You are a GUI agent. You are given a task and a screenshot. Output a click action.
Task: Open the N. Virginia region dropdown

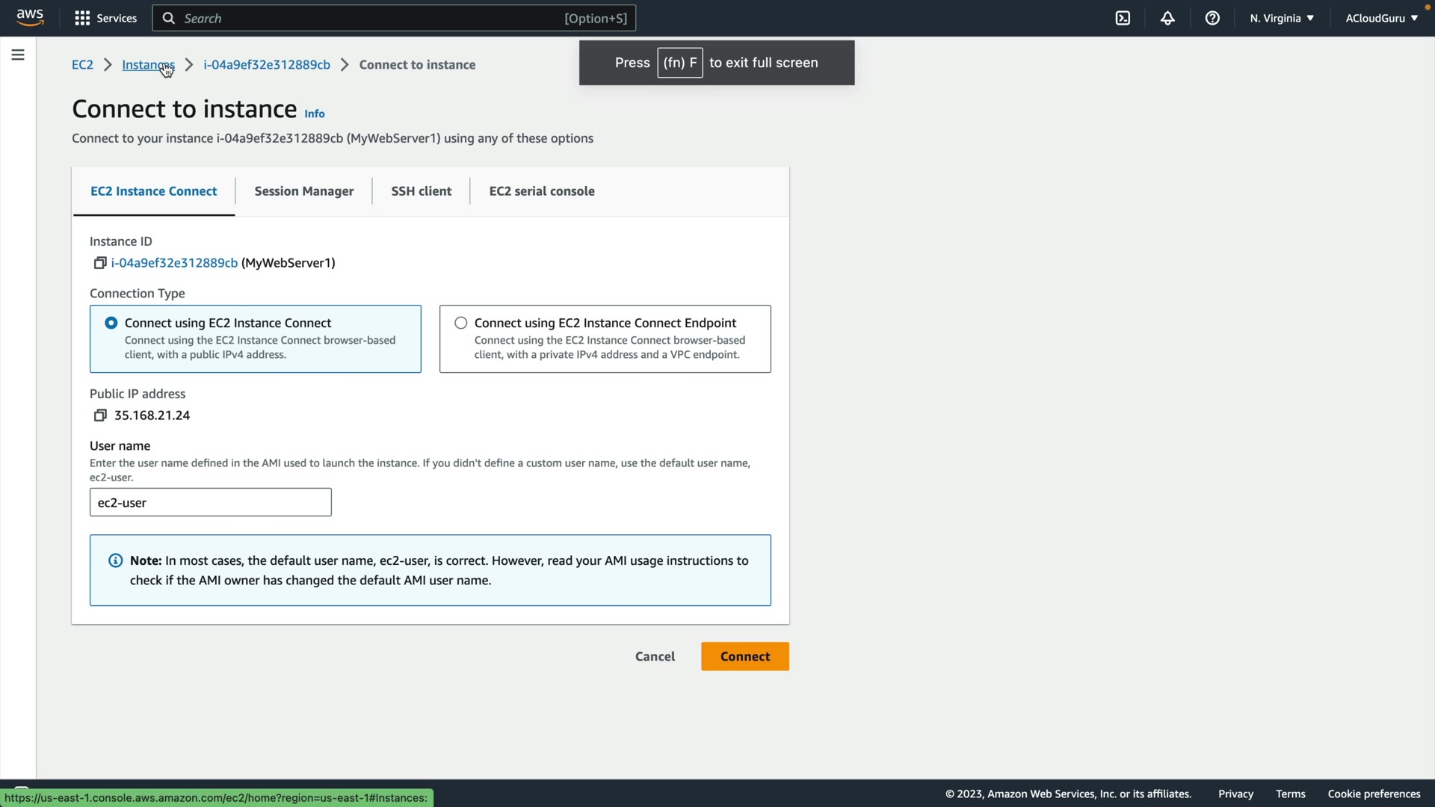tap(1281, 18)
